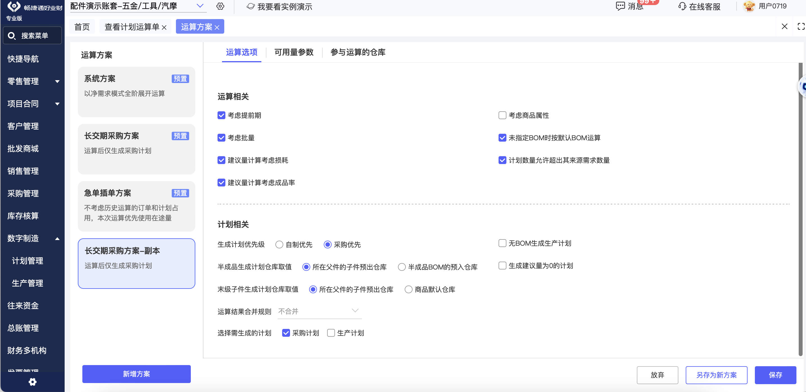
Task: Open the 参与运算的仓库 tab
Action: pos(358,52)
